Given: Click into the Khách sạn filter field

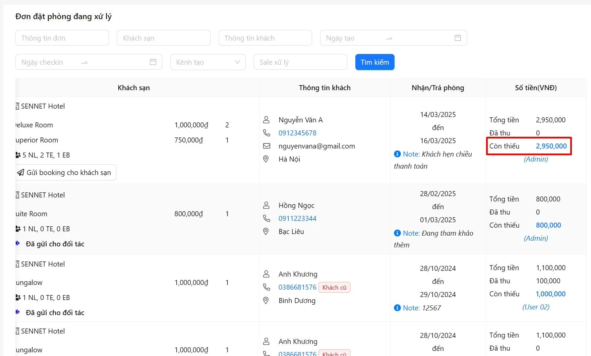Looking at the screenshot, I should pos(164,38).
